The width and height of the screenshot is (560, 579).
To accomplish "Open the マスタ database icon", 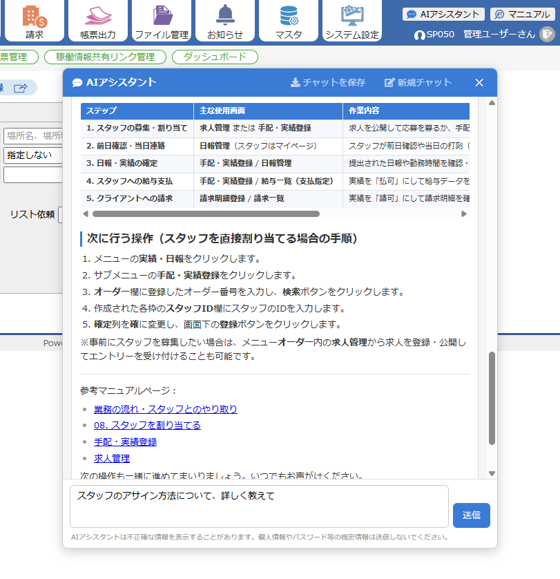I will coord(289,21).
